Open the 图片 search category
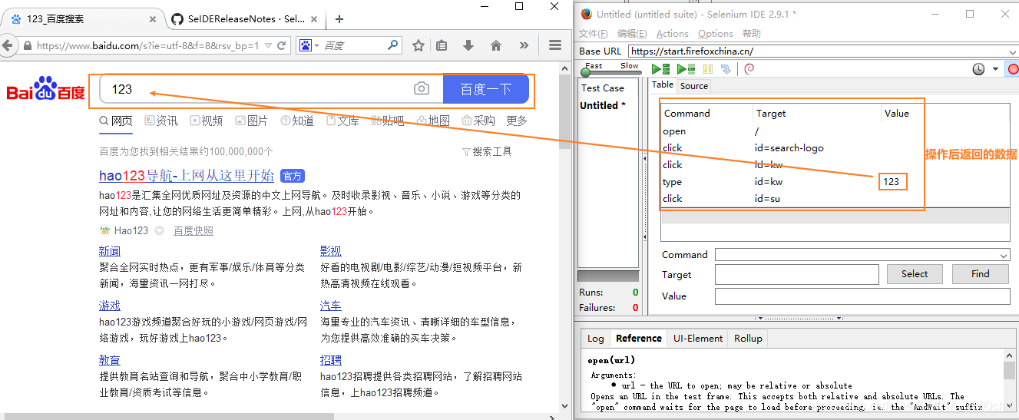Viewport: 1019px width, 420px height. point(252,121)
